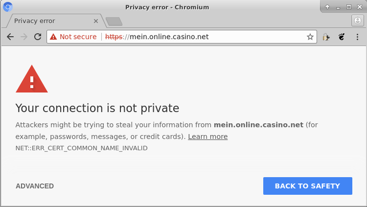Open the Learn more link

point(208,137)
